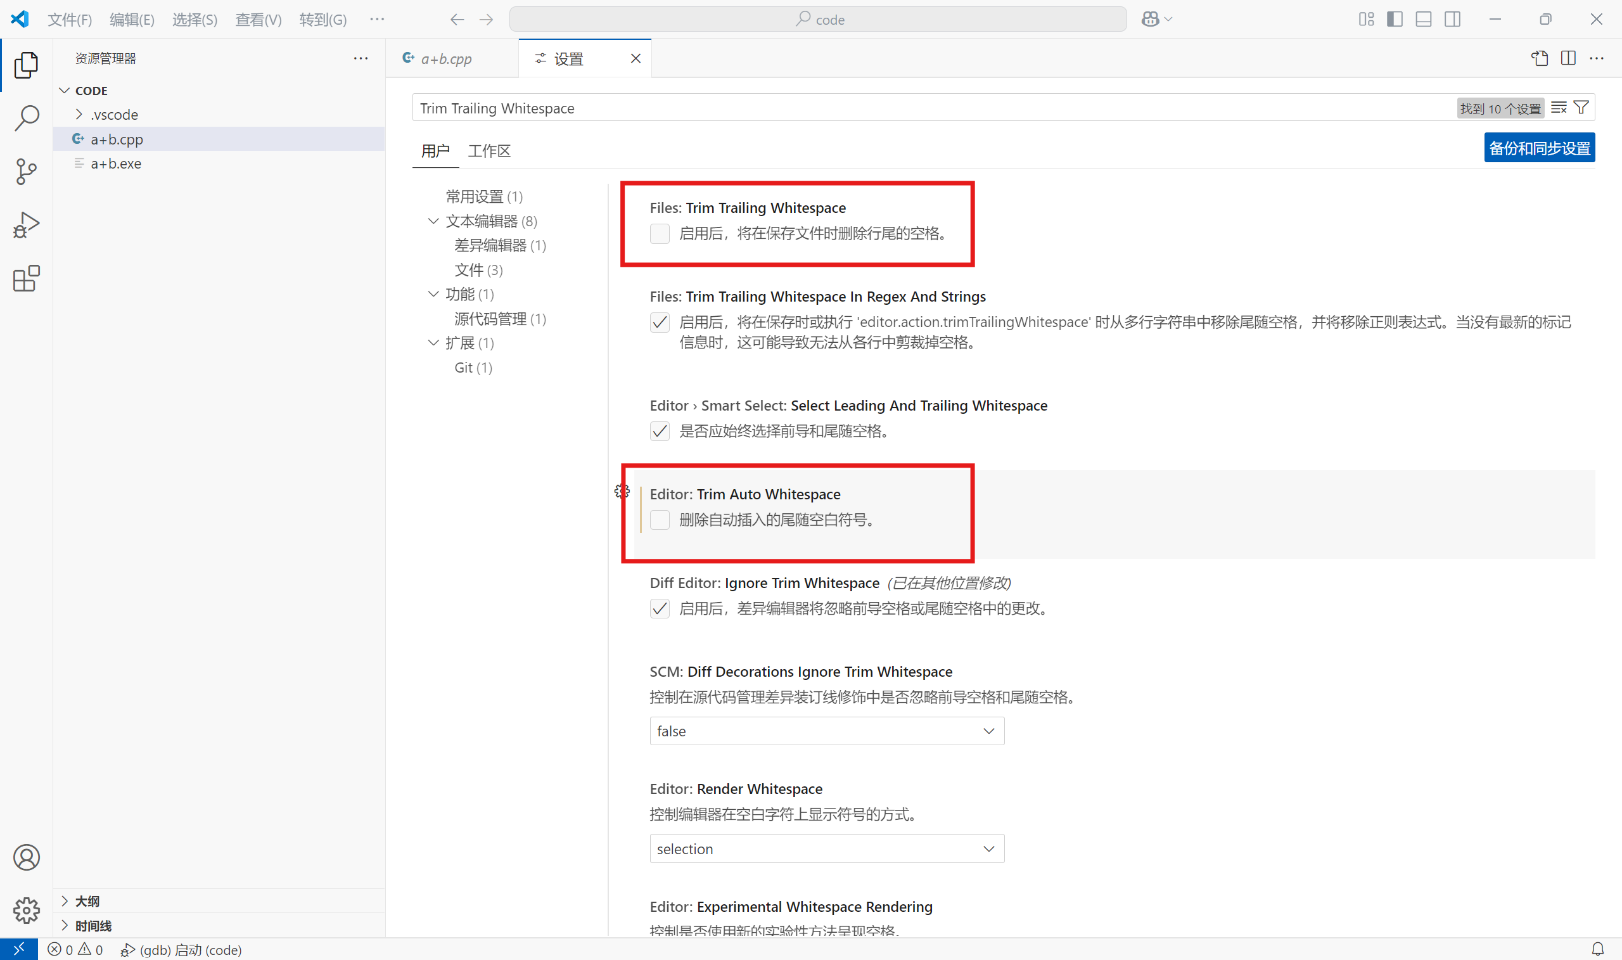Viewport: 1622px width, 960px height.
Task: Select 文件 (3) in settings tree
Action: [478, 270]
